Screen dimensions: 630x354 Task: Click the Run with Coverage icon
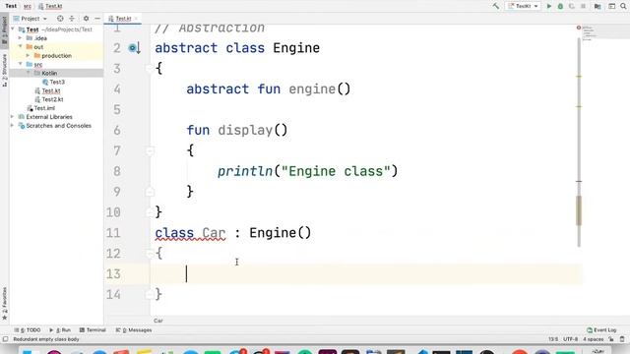tap(571, 6)
